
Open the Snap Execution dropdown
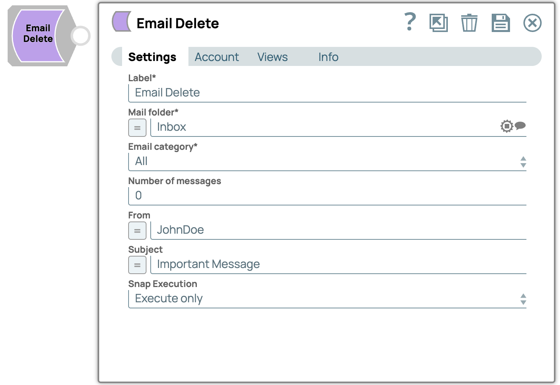(x=327, y=299)
